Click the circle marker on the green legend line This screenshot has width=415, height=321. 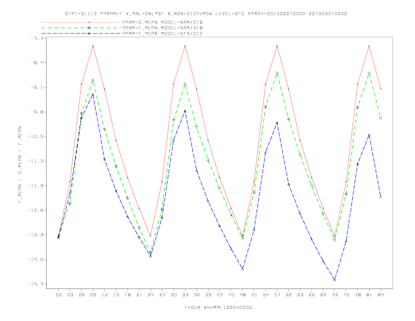point(89,28)
